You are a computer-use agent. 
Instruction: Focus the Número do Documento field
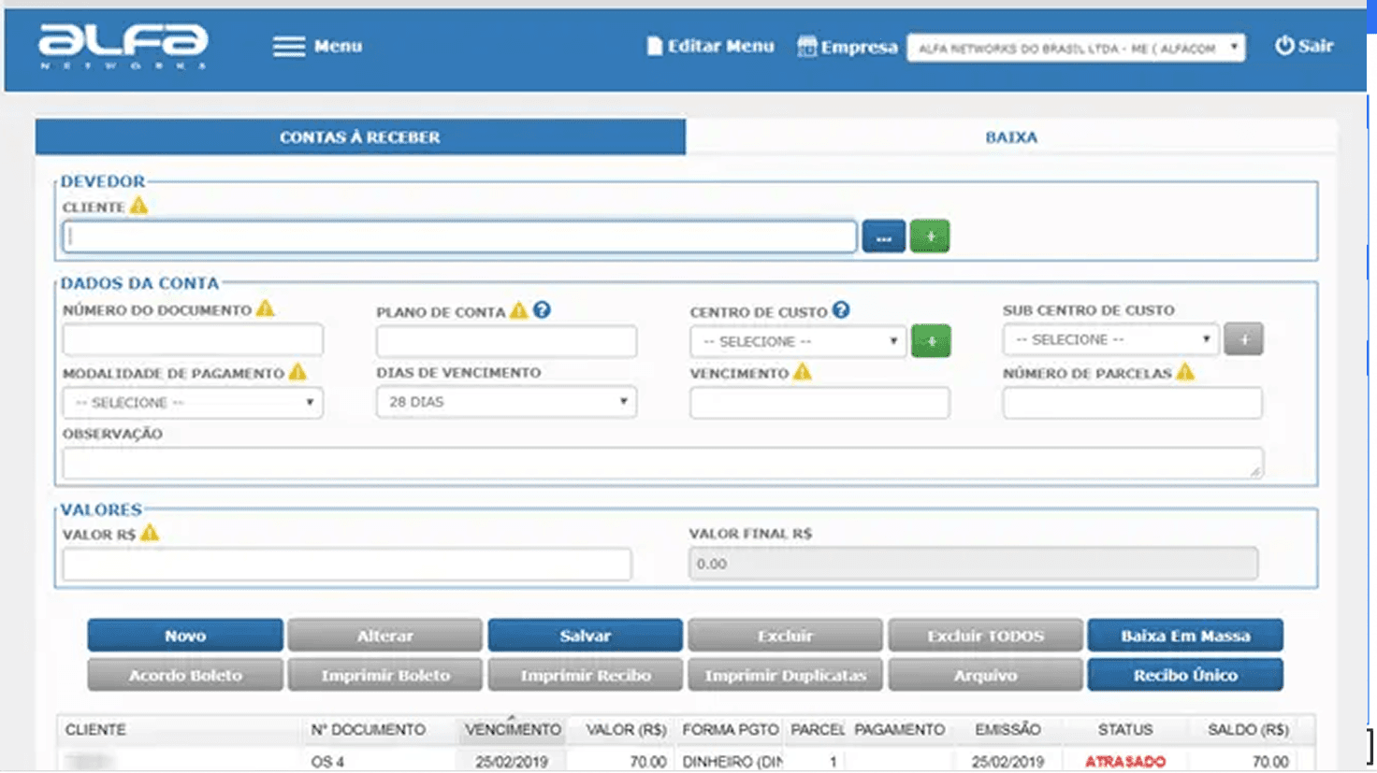193,339
